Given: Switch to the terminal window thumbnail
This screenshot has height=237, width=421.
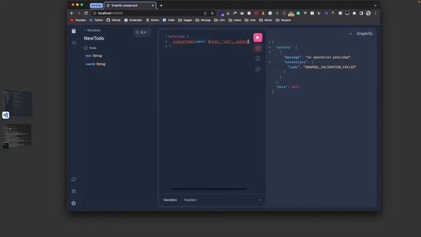Looking at the screenshot, I should click(x=17, y=136).
